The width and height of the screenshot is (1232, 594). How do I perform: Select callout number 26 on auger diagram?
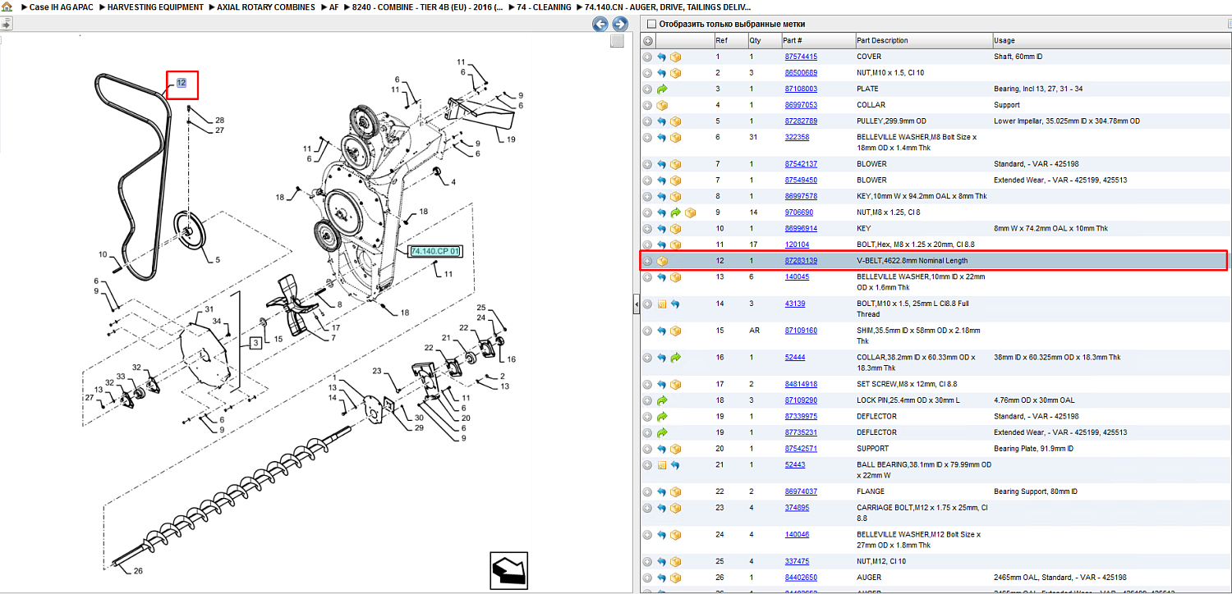coord(138,571)
